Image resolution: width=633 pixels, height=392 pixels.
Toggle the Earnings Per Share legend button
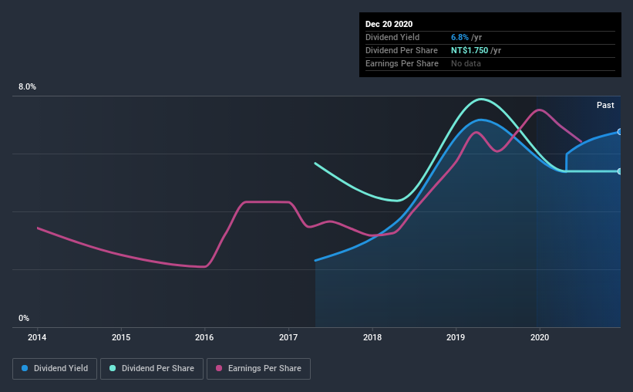point(258,369)
